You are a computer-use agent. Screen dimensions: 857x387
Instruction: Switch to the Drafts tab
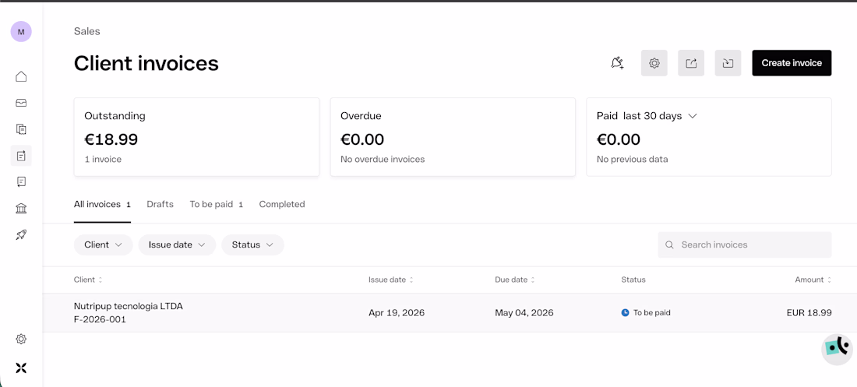tap(160, 204)
